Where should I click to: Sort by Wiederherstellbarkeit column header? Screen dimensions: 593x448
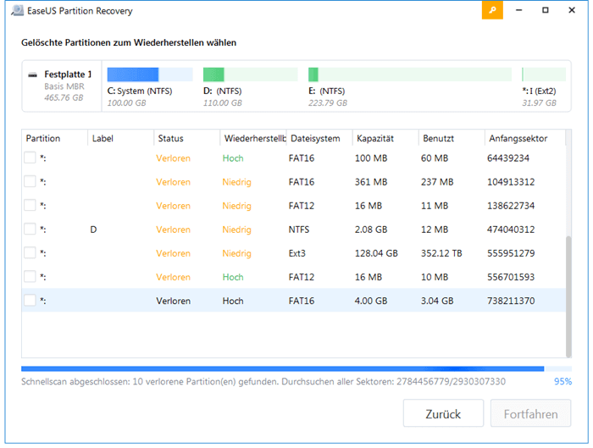coord(253,138)
